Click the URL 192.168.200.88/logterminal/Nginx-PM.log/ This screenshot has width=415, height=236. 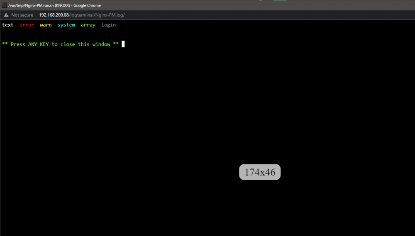coord(82,15)
